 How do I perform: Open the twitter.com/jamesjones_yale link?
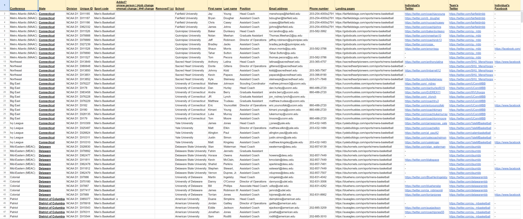[426, 123]
